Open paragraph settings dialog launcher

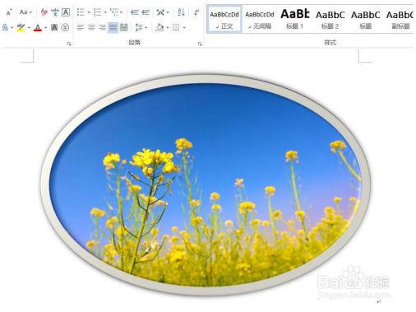coord(200,44)
